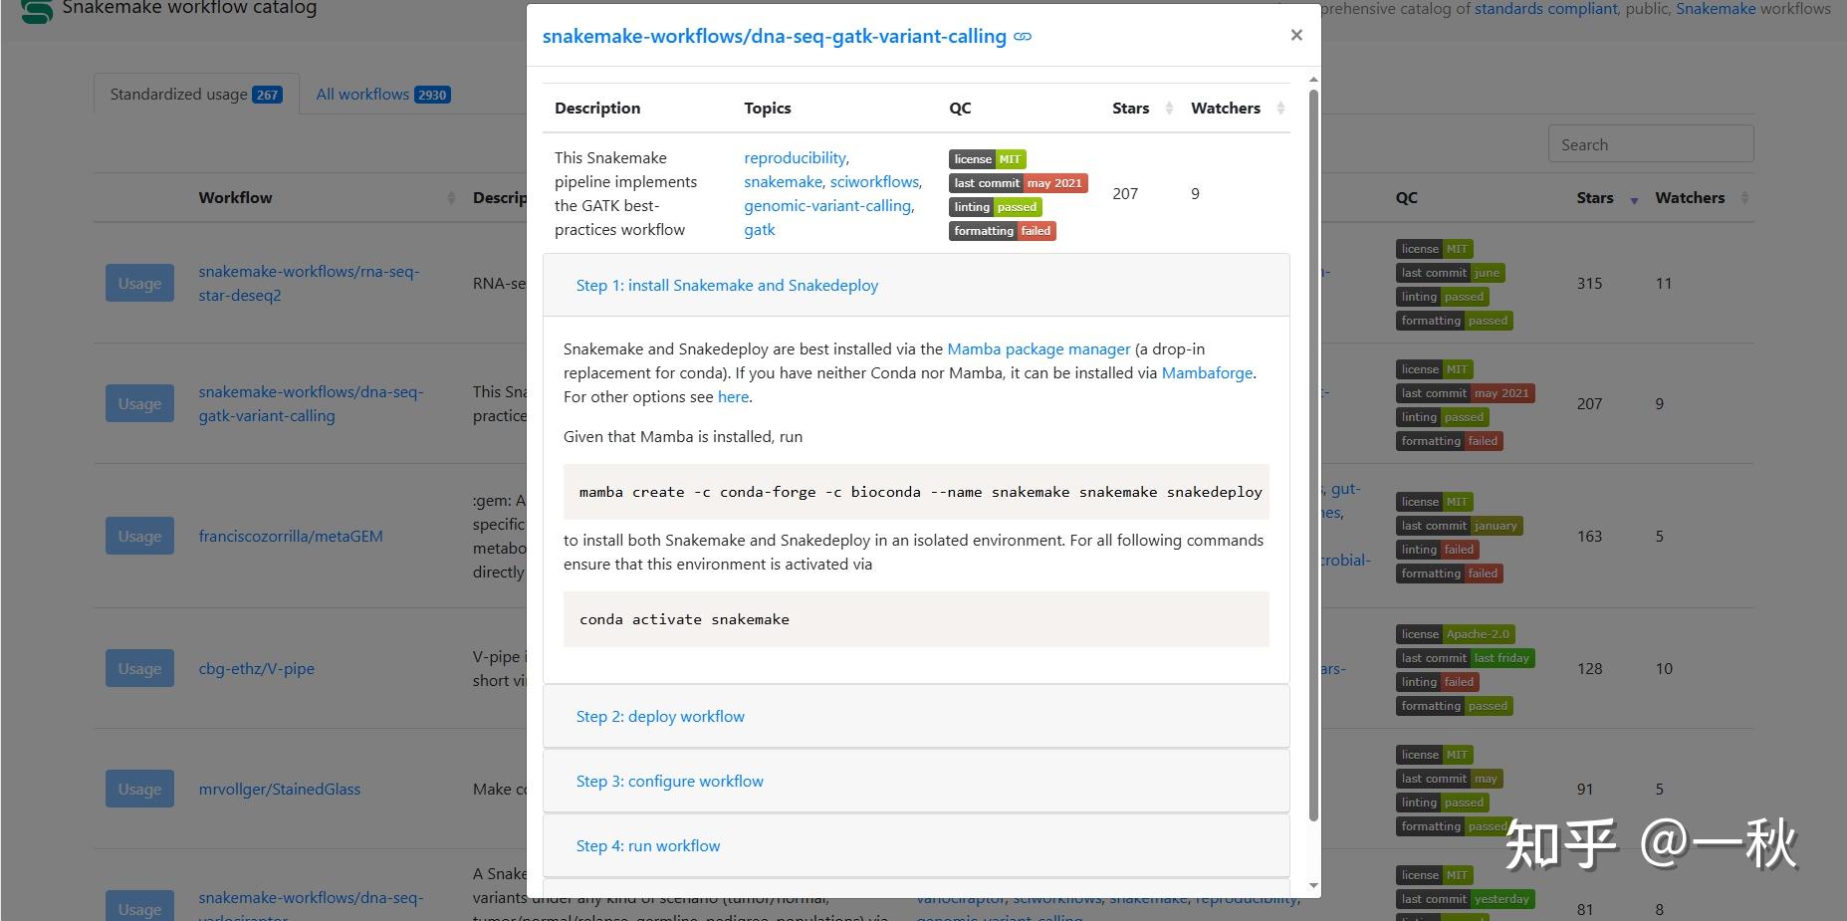
Task: Open the Mambaforge link
Action: coord(1207,373)
